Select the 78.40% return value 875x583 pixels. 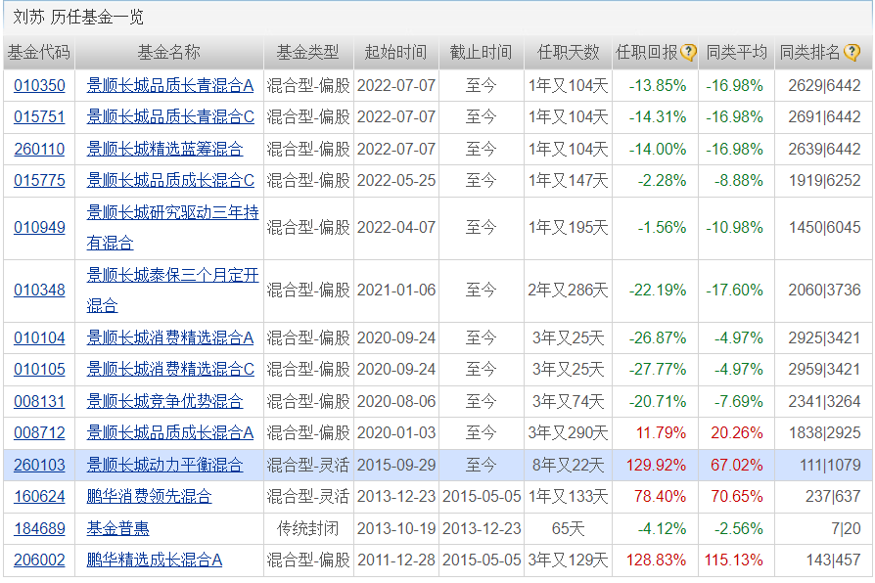[x=660, y=496]
